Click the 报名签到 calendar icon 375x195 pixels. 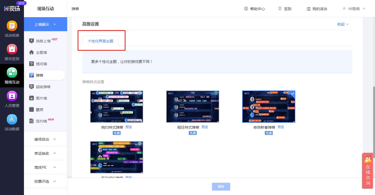pos(12,49)
